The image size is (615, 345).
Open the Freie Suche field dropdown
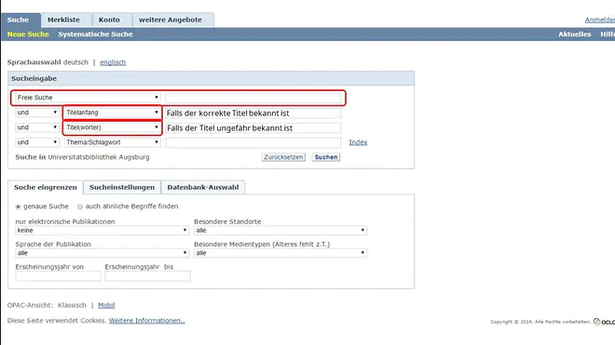click(x=88, y=98)
